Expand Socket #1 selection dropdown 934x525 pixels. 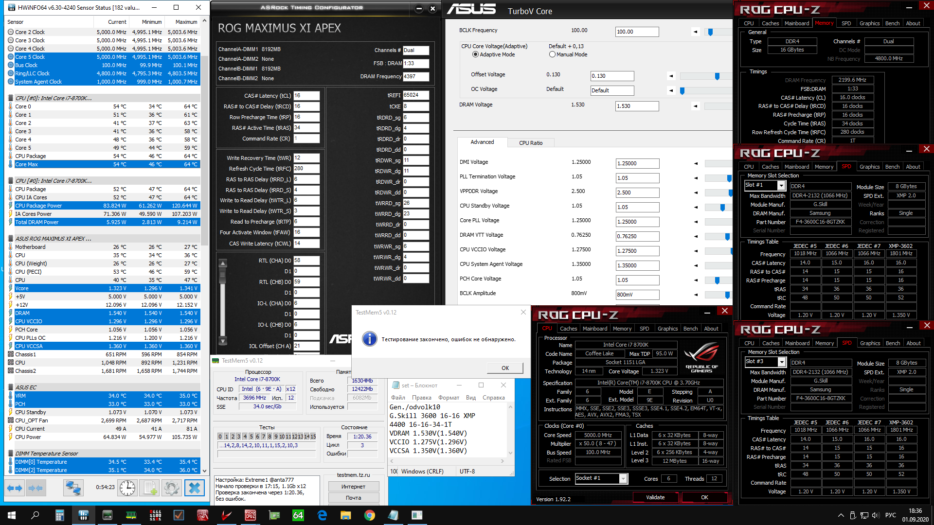point(623,478)
